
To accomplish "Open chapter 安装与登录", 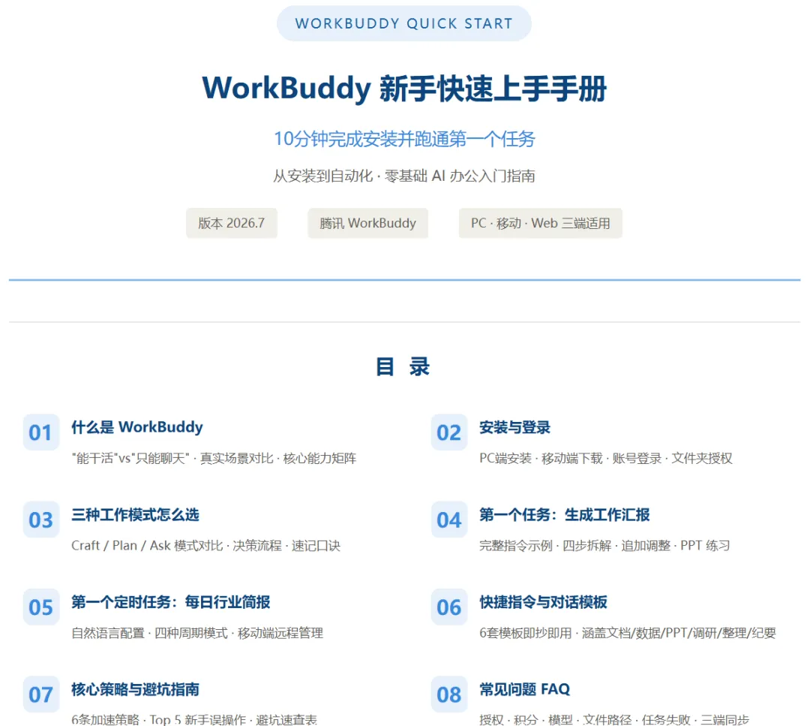I will pos(514,427).
